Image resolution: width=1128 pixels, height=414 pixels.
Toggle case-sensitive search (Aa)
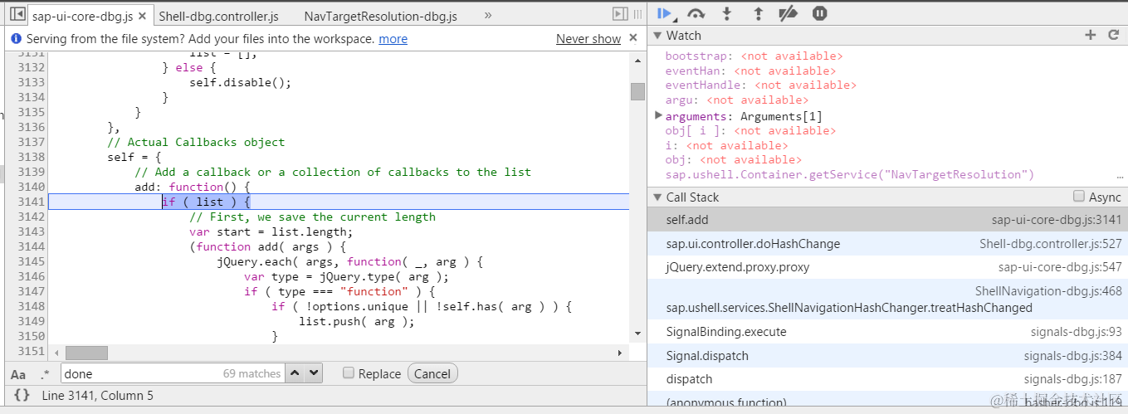[x=18, y=374]
